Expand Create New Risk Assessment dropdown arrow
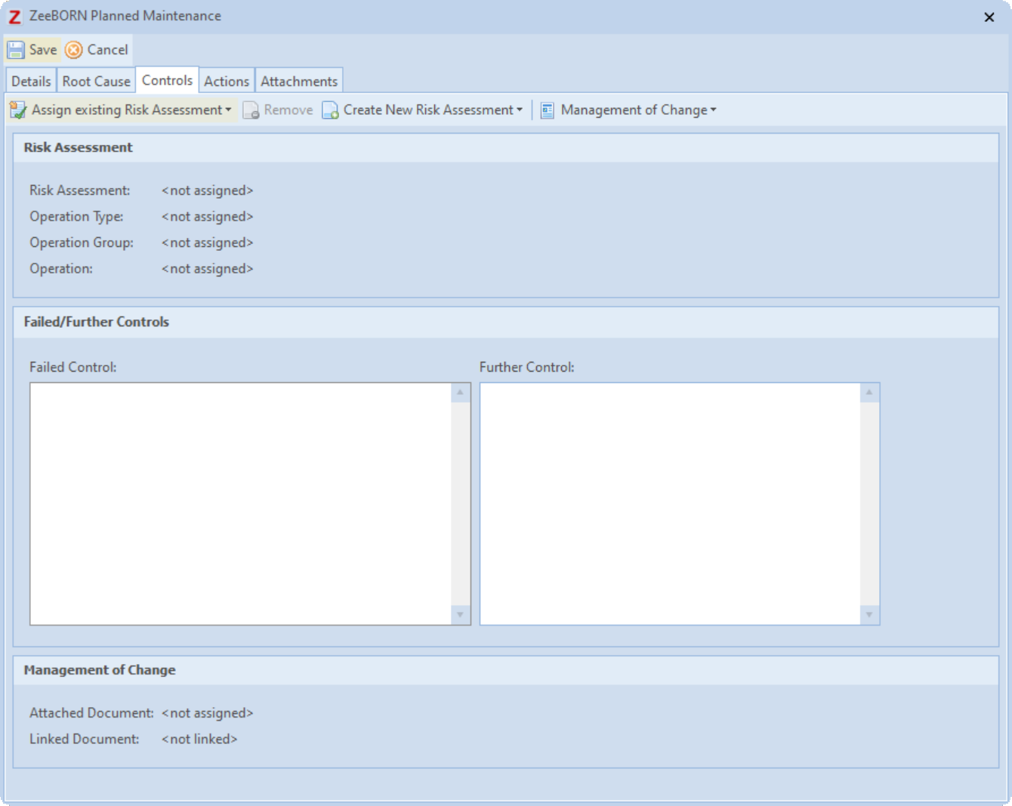 pos(520,110)
